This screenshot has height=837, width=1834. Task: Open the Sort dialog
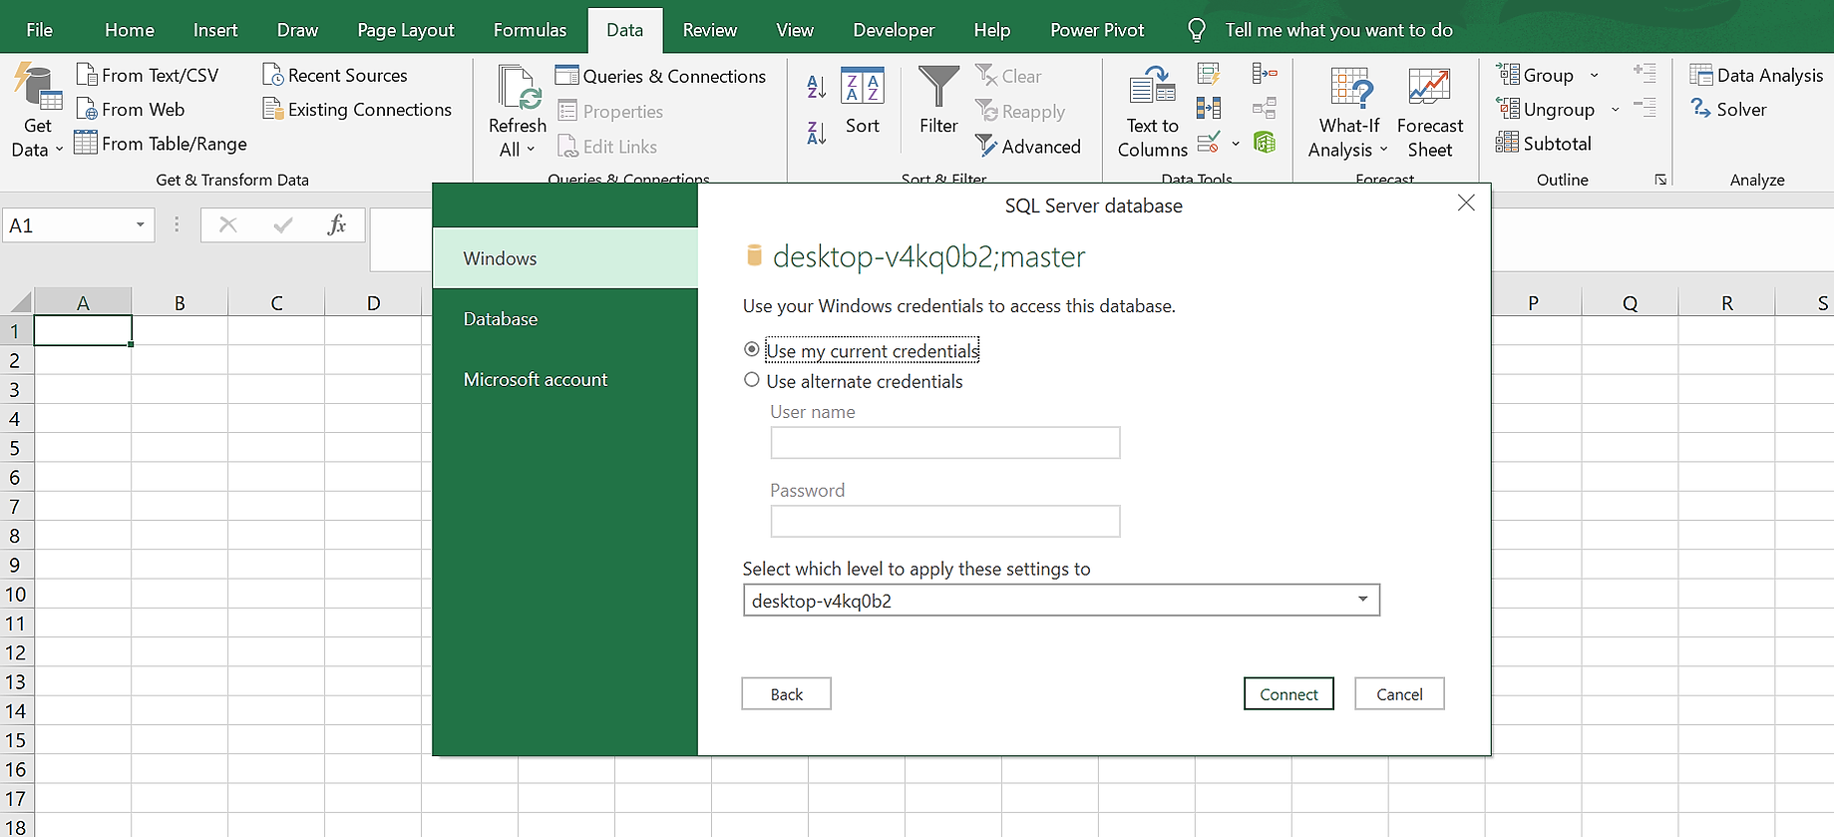pos(863,100)
